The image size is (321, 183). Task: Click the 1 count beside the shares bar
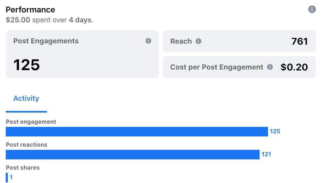11,177
